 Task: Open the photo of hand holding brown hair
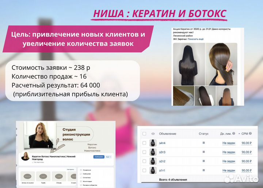(x=221, y=64)
